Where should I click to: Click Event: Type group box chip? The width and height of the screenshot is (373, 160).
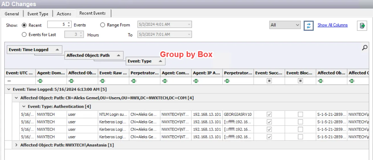[146, 61]
